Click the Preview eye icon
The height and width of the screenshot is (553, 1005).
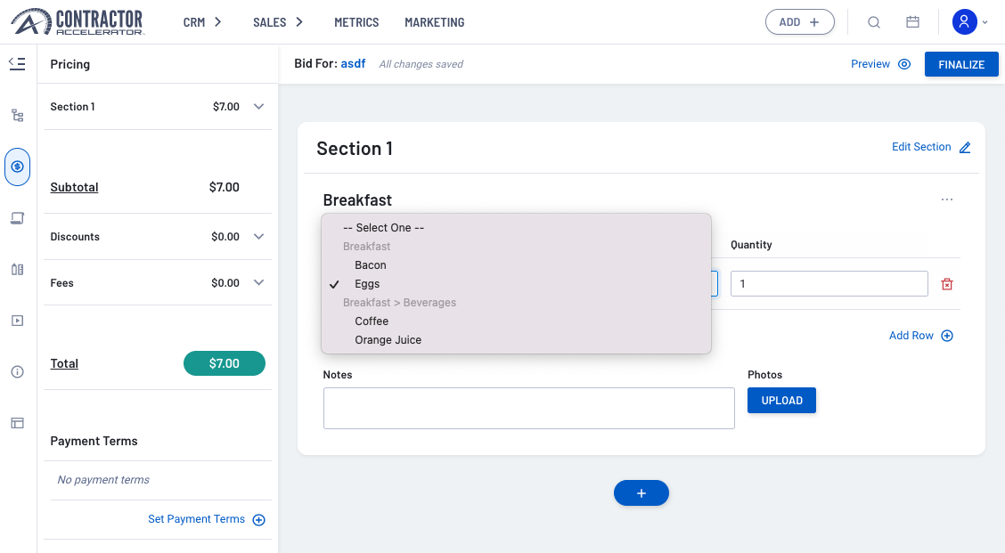[x=903, y=63]
